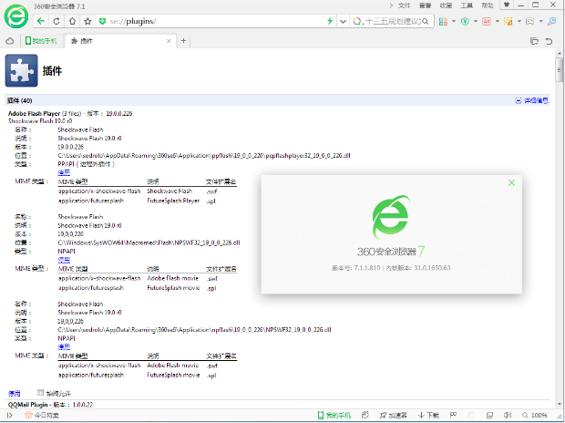The image size is (565, 423).
Task: Click the tab list window icon
Action: click(x=534, y=41)
